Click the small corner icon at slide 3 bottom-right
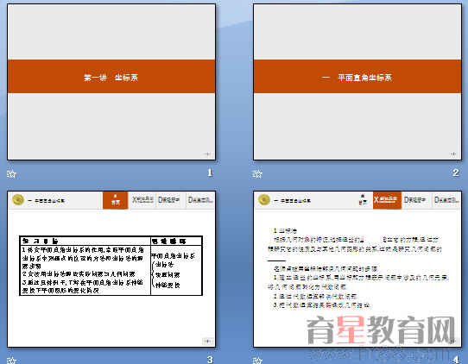Screen dimensions: 468x364 (208, 341)
